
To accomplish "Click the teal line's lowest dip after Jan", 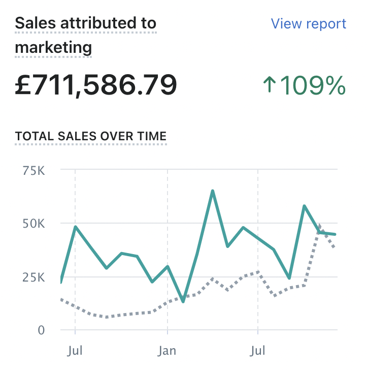I will tap(183, 302).
